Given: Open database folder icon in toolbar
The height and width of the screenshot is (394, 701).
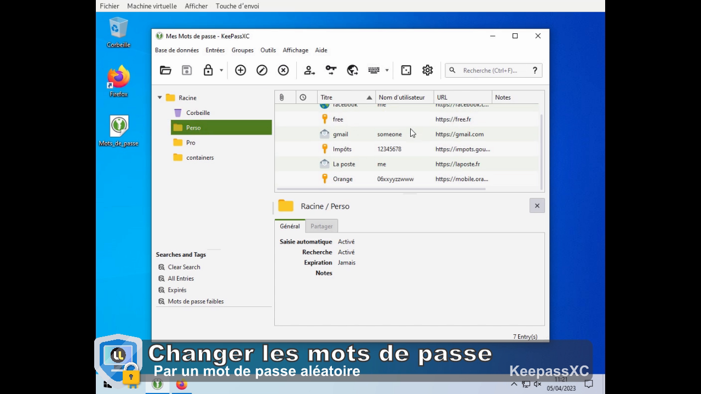Looking at the screenshot, I should coord(165,70).
